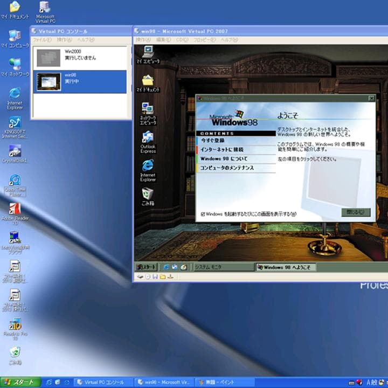
Task: Open ごみ箱 in win98 guest desktop
Action: point(148,197)
